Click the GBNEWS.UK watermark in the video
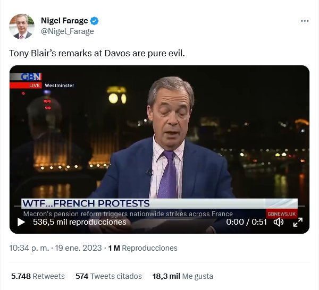This screenshot has height=290, width=319. pos(282,214)
